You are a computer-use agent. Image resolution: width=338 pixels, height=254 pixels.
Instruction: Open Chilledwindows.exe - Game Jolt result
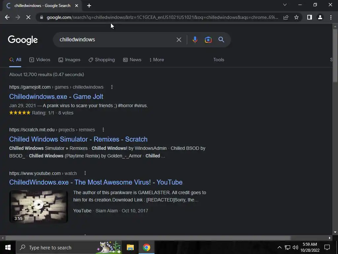point(56,97)
